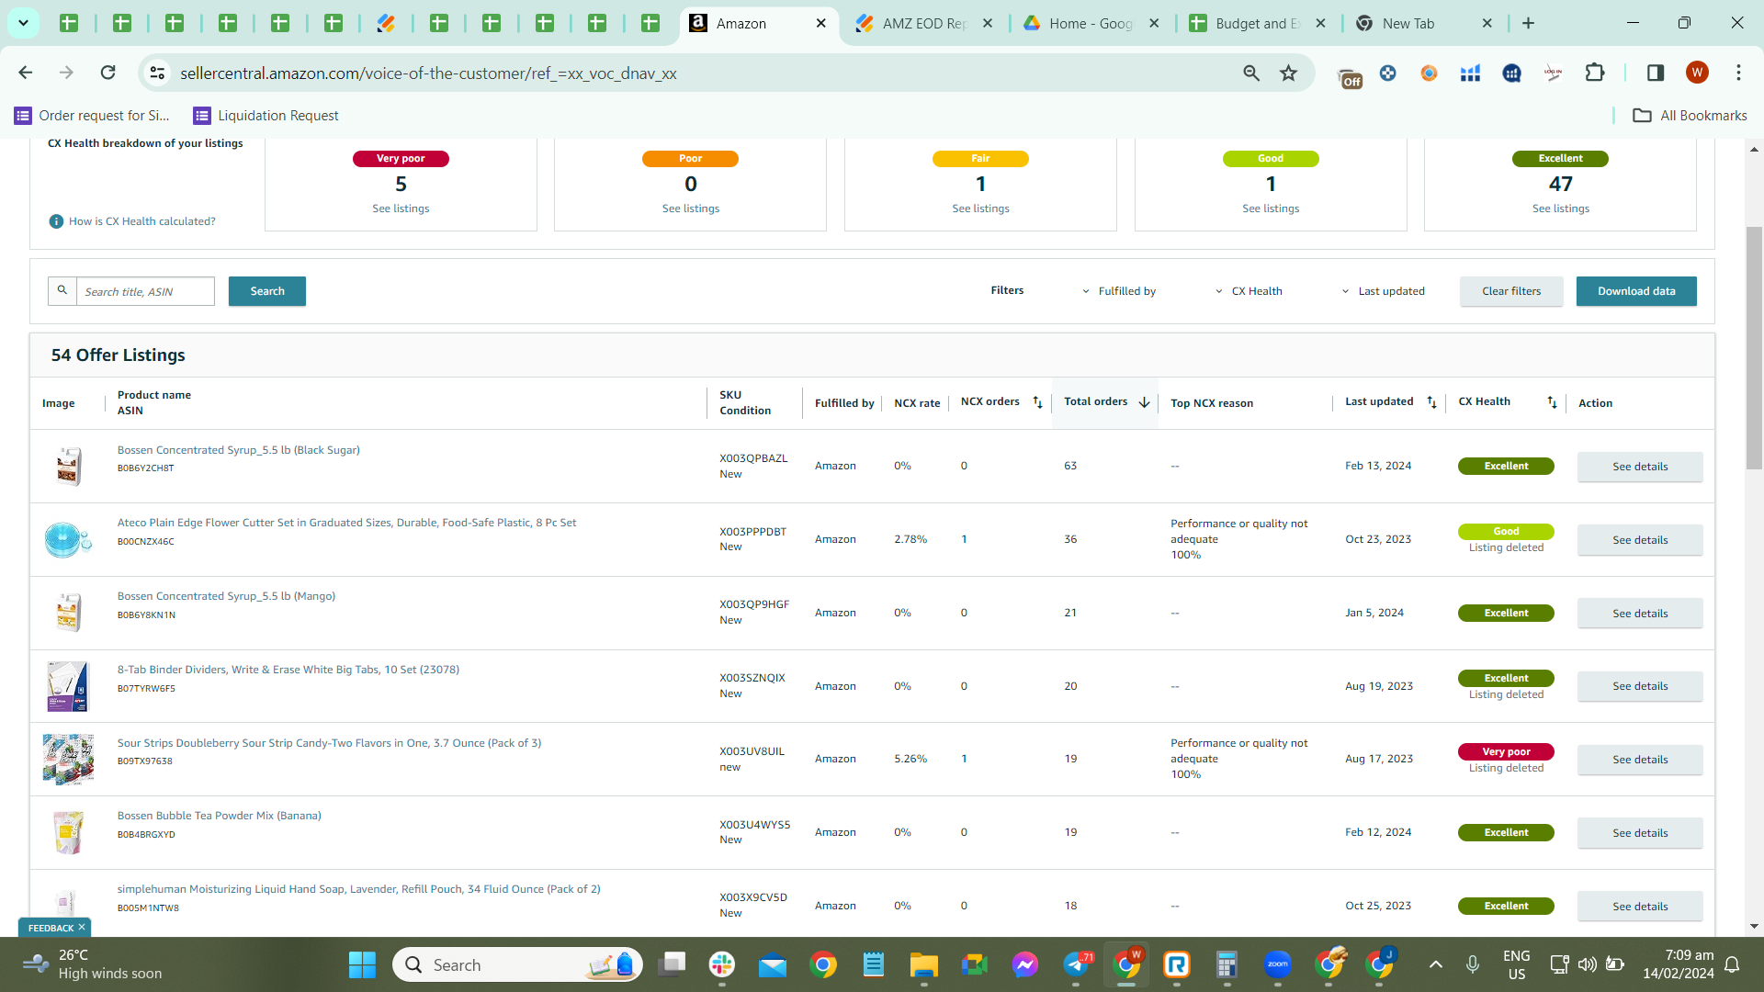
Task: See listings under Excellent
Action: click(x=1560, y=209)
